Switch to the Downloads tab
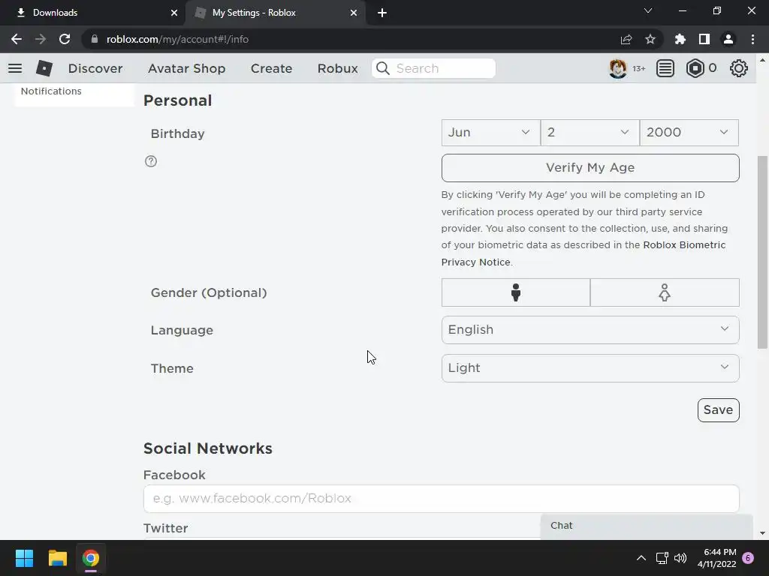 (x=93, y=13)
